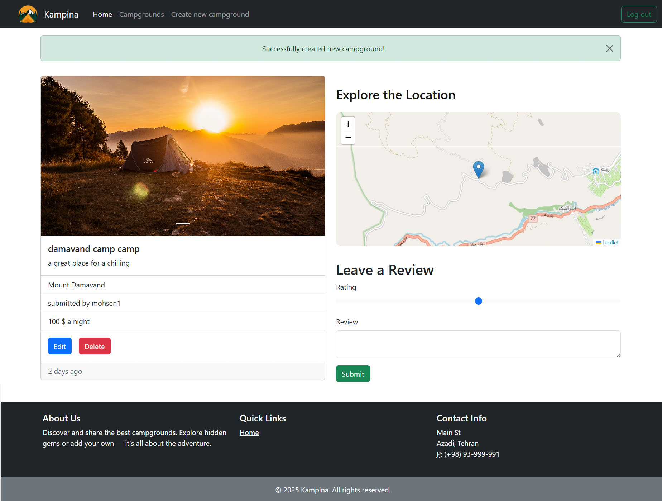Focus the Review text area
The width and height of the screenshot is (662, 501).
pyautogui.click(x=478, y=344)
